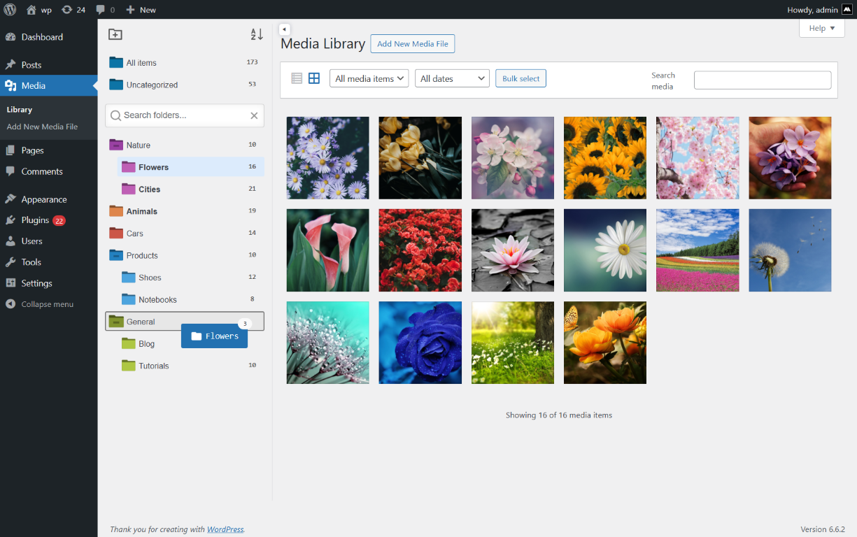The width and height of the screenshot is (857, 537).
Task: Select the Products folder
Action: click(185, 255)
